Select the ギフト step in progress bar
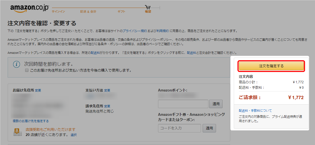Screen dimensions: 315x145 pos(121,11)
